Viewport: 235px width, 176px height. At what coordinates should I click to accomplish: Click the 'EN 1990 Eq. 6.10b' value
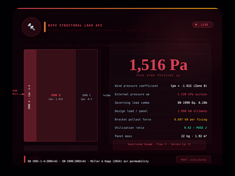tap(192, 103)
